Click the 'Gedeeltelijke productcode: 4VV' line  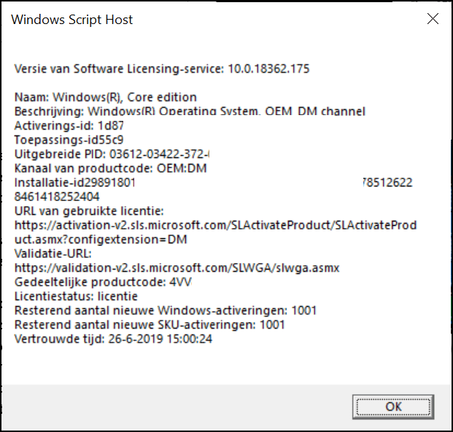click(103, 282)
